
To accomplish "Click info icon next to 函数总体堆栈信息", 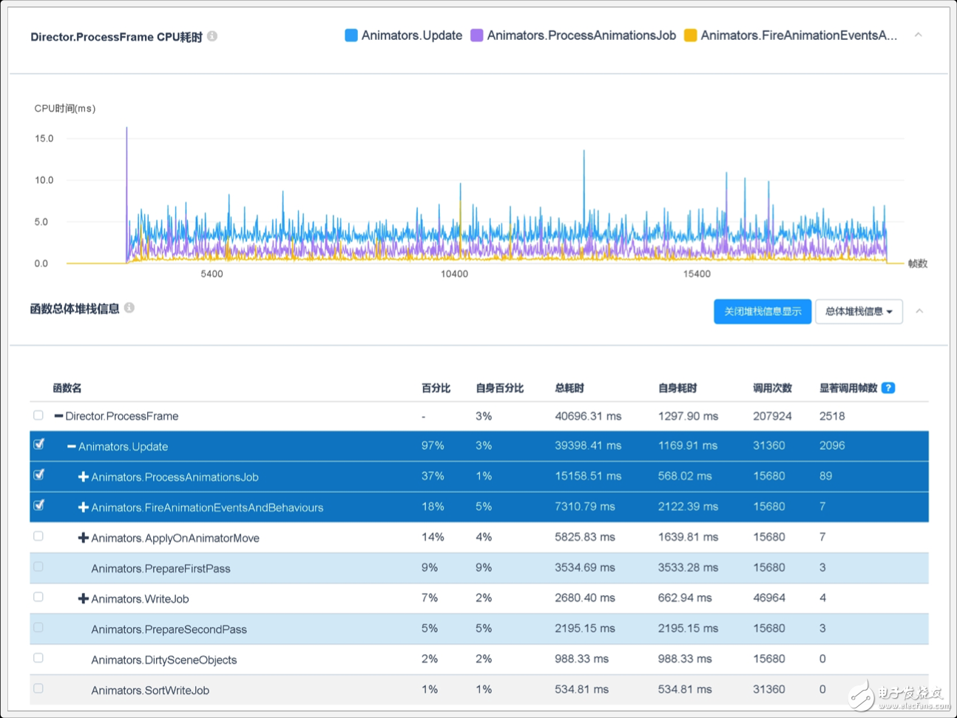I will 129,308.
